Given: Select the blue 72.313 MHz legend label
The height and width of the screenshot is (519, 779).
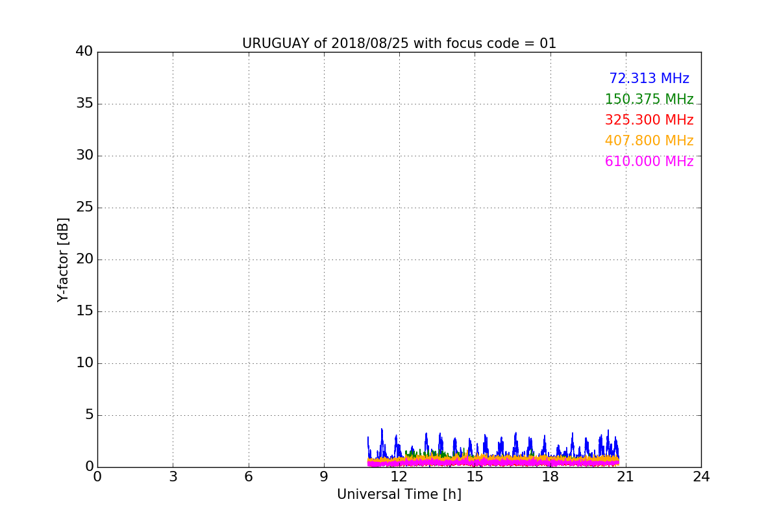Looking at the screenshot, I should click(649, 78).
